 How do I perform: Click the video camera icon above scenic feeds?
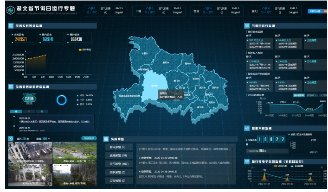12,138
